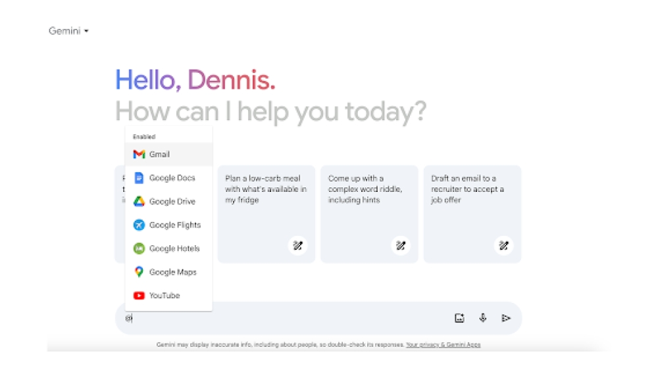Open Your privacy & Gemini Apps link
658x370 pixels.
point(443,345)
